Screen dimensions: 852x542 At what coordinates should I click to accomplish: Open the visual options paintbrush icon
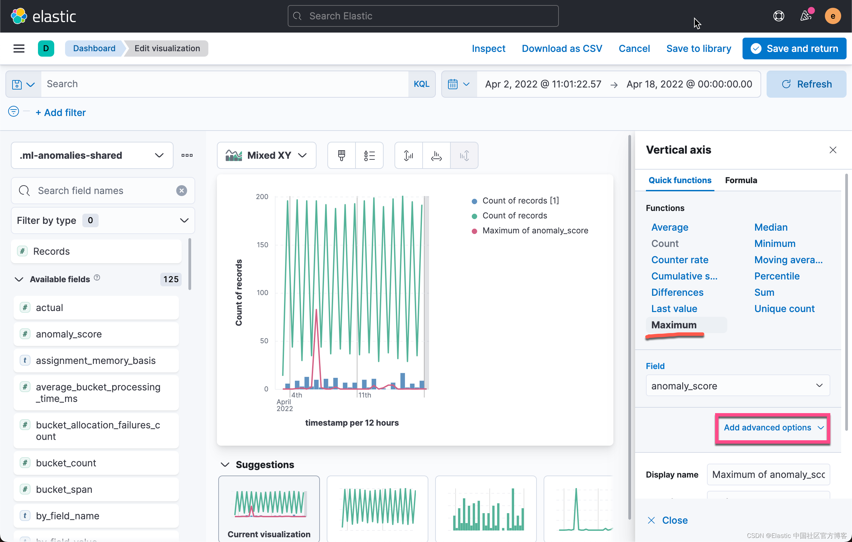pos(341,155)
